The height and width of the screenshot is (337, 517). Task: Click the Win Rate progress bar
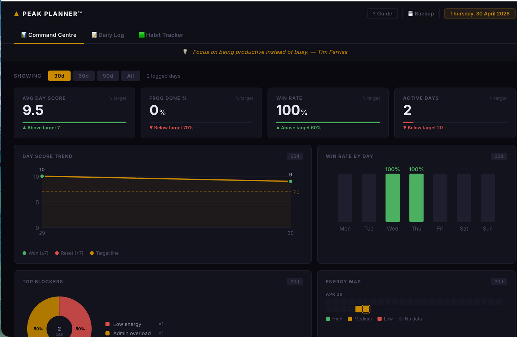click(x=328, y=122)
